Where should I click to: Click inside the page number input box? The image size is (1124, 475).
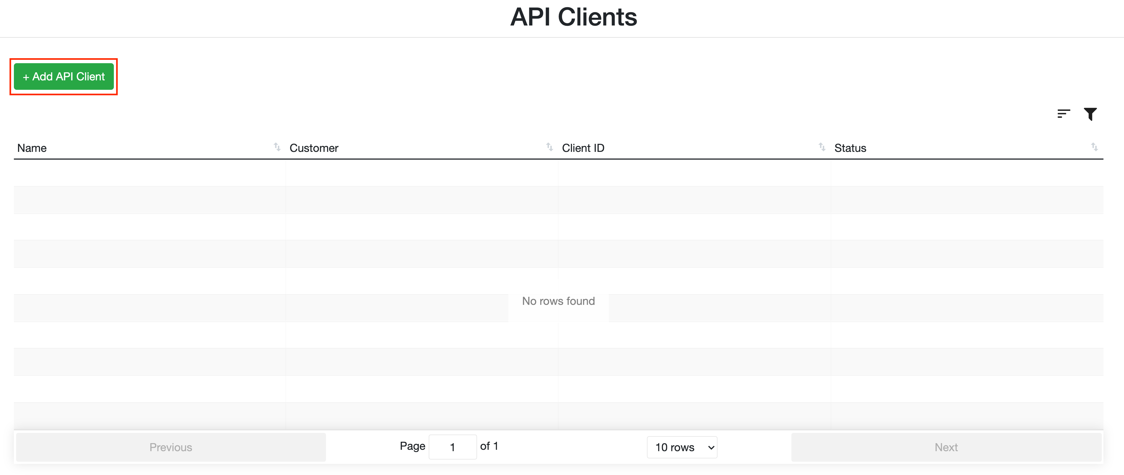click(x=453, y=447)
